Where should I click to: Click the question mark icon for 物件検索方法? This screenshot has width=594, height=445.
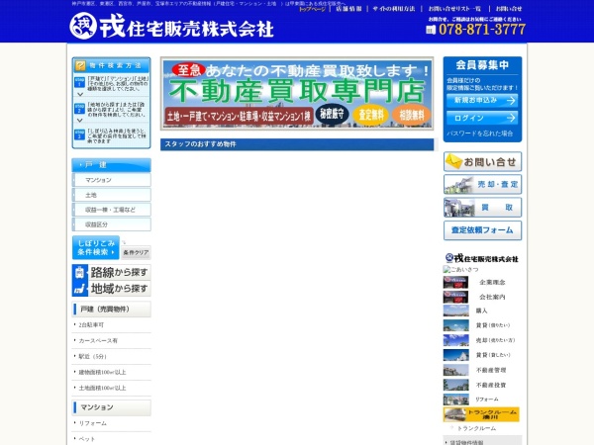(x=80, y=65)
